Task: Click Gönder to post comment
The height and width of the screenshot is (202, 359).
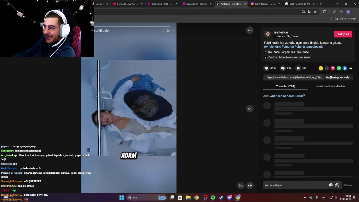Action: tap(348, 185)
